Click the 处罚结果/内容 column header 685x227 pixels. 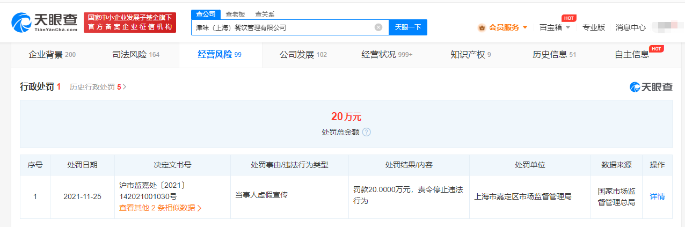pyautogui.click(x=409, y=165)
